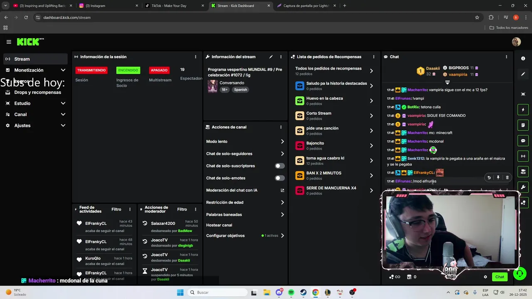This screenshot has width=532, height=299.
Task: Switch to TikTok - Make Your Day tab
Action: point(174,6)
